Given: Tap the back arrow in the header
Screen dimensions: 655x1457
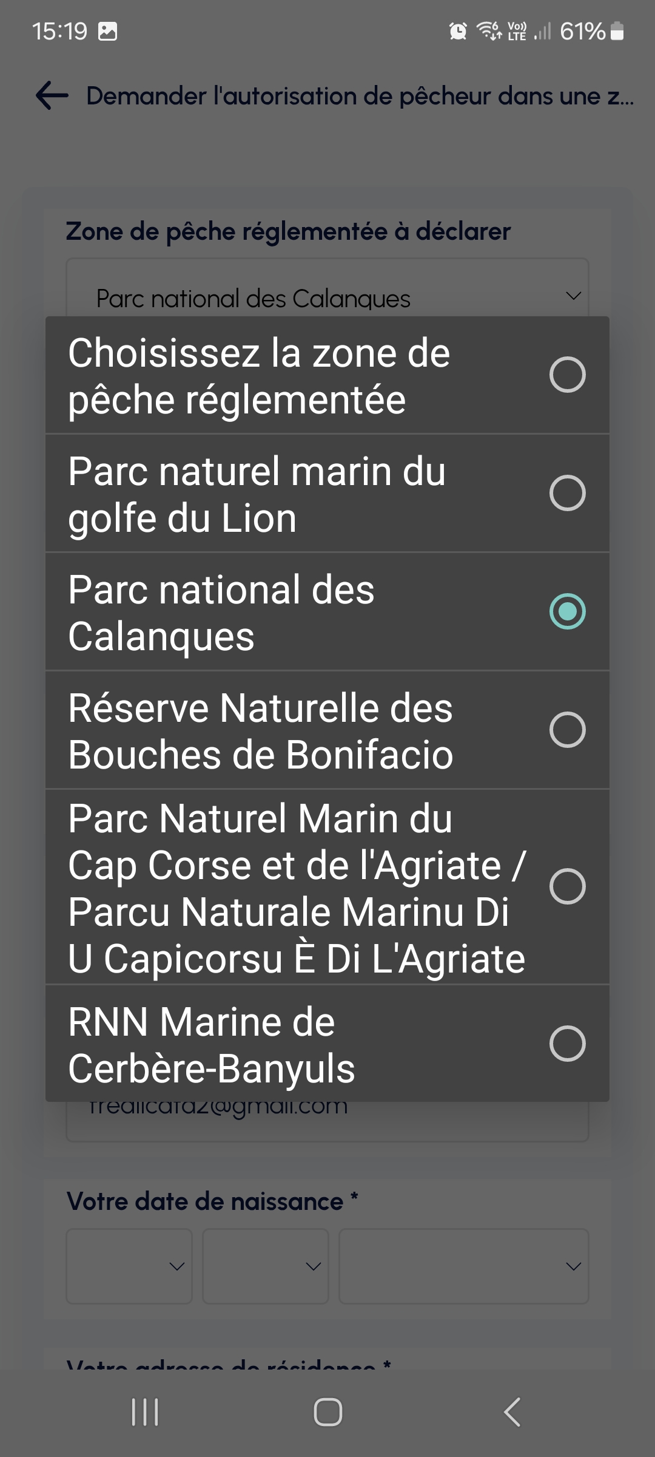Looking at the screenshot, I should click(52, 96).
